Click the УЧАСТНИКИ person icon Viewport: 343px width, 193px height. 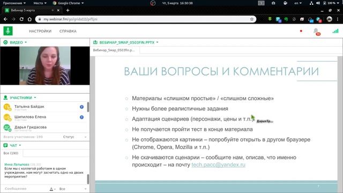(6, 98)
